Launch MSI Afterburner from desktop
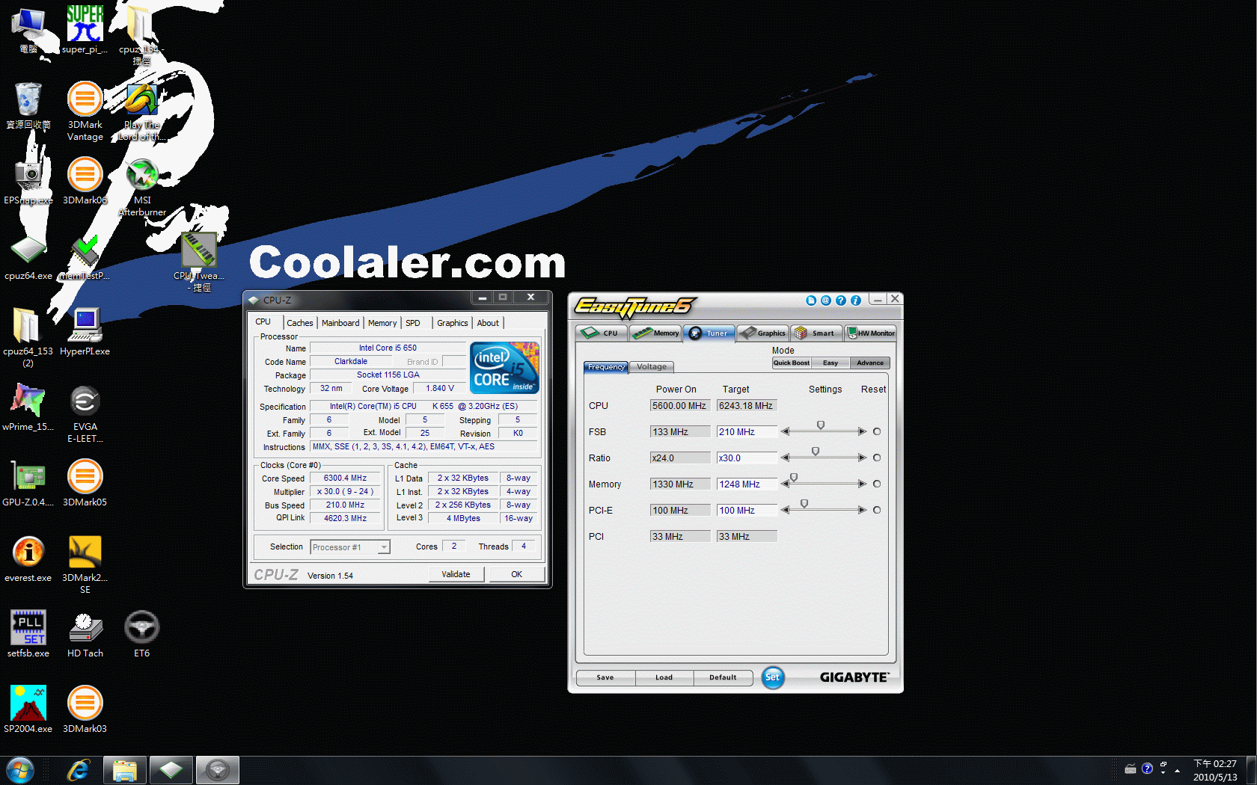1257x785 pixels. pyautogui.click(x=142, y=187)
